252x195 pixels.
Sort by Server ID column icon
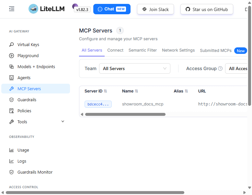[105, 91]
